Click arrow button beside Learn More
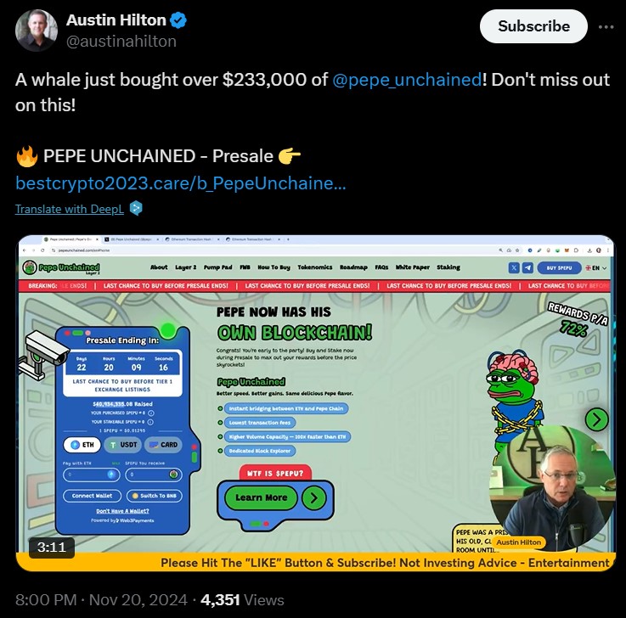Viewport: 626px width, 618px height. point(313,497)
